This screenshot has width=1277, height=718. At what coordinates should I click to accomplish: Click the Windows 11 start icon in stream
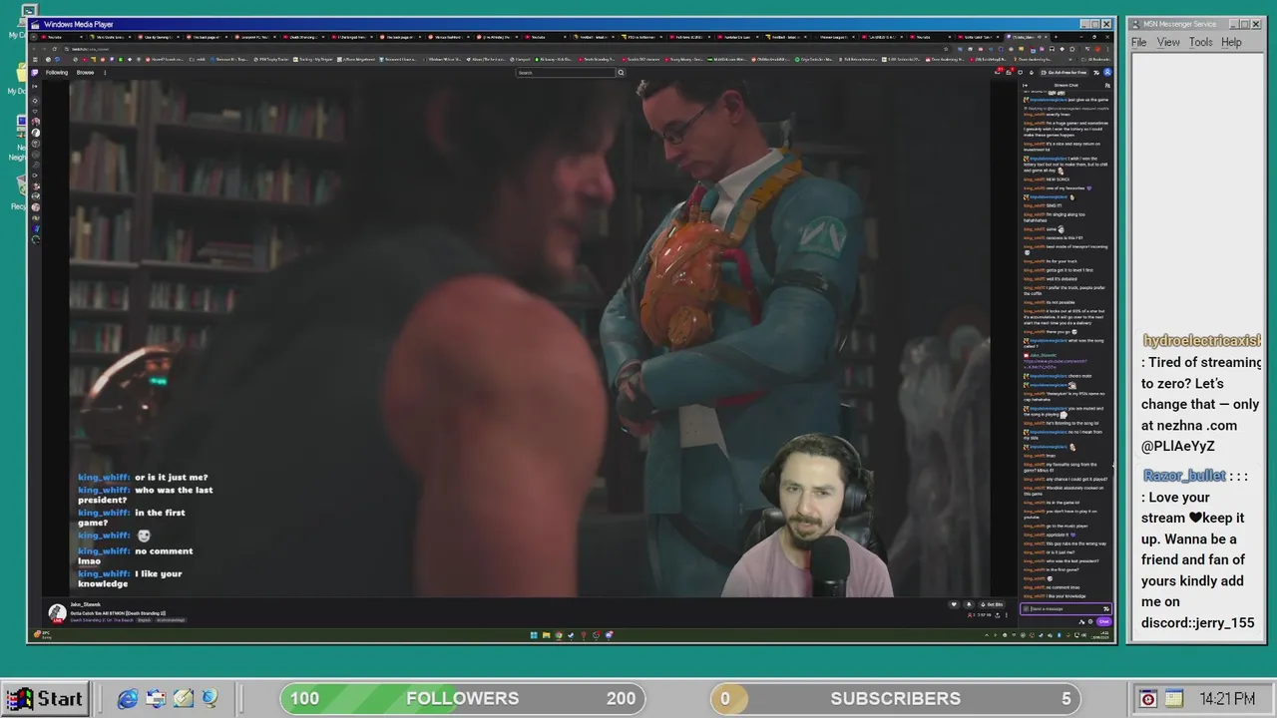point(534,635)
